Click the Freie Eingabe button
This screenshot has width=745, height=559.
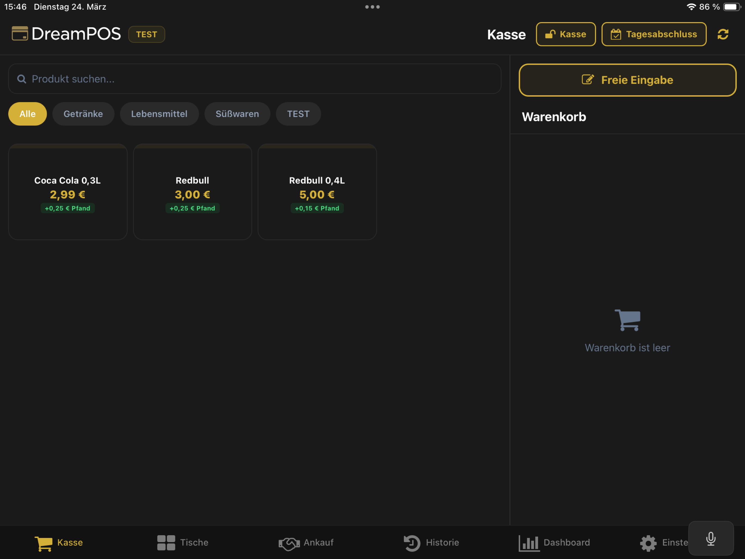[627, 80]
